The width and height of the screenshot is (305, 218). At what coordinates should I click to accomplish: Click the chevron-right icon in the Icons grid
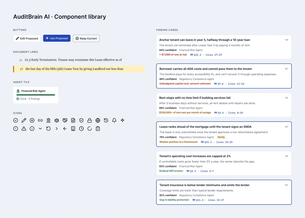[x=57, y=128]
